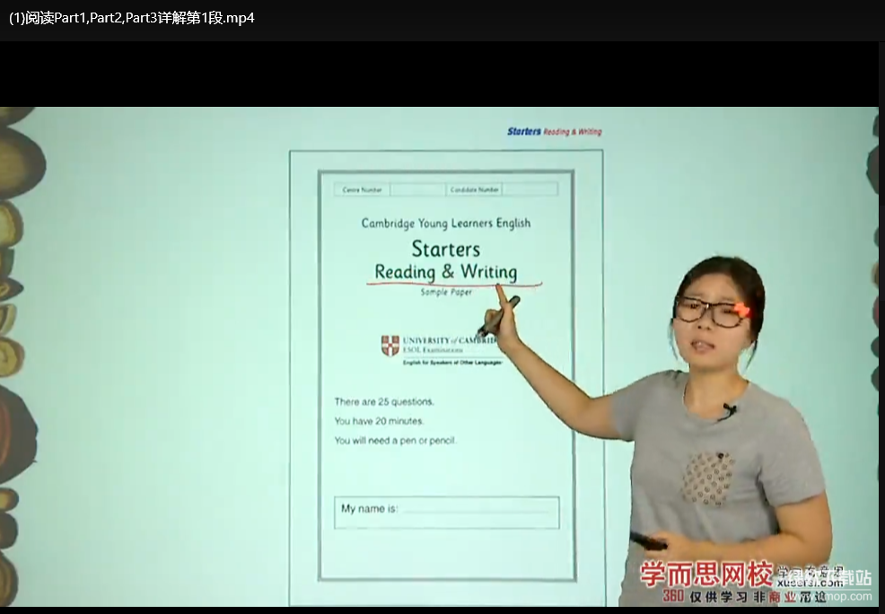This screenshot has height=614, width=885.
Task: Click the underlined large "Reading & Writing" title
Action: pyautogui.click(x=446, y=272)
